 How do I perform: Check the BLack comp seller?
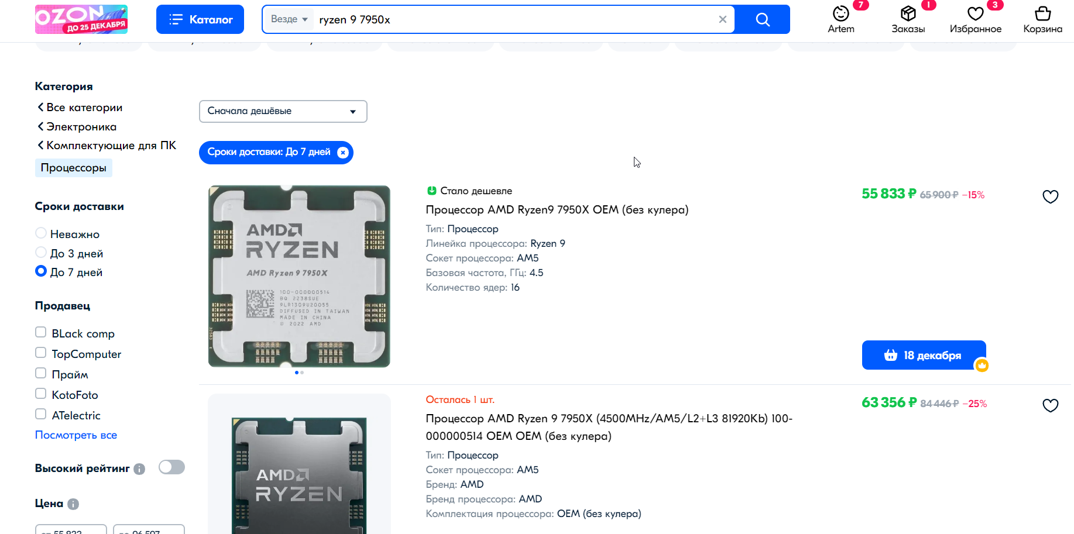point(41,332)
